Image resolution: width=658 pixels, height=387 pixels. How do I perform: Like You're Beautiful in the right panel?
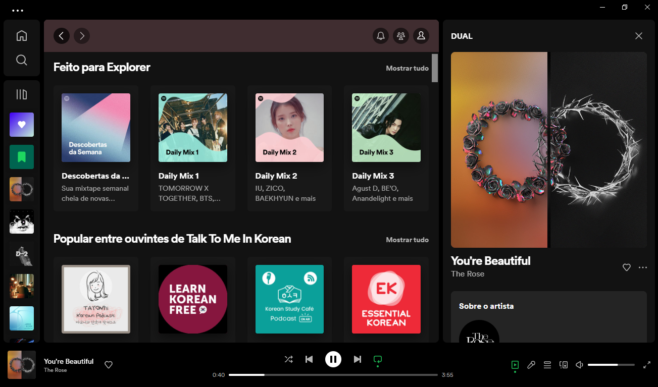pos(627,267)
